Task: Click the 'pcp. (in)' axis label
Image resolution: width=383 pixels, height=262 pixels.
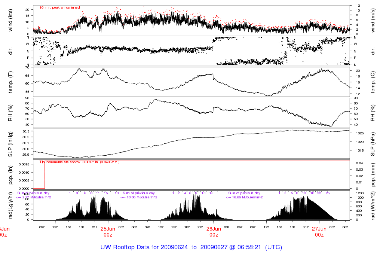Action: tap(10, 175)
